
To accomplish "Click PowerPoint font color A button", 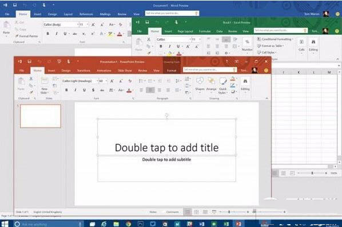I will tap(129, 90).
